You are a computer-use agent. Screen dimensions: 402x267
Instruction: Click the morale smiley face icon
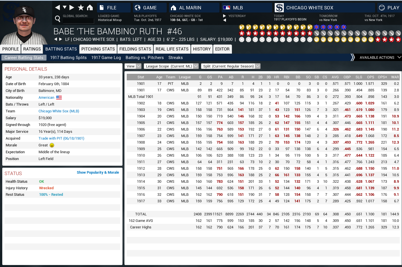(x=52, y=145)
